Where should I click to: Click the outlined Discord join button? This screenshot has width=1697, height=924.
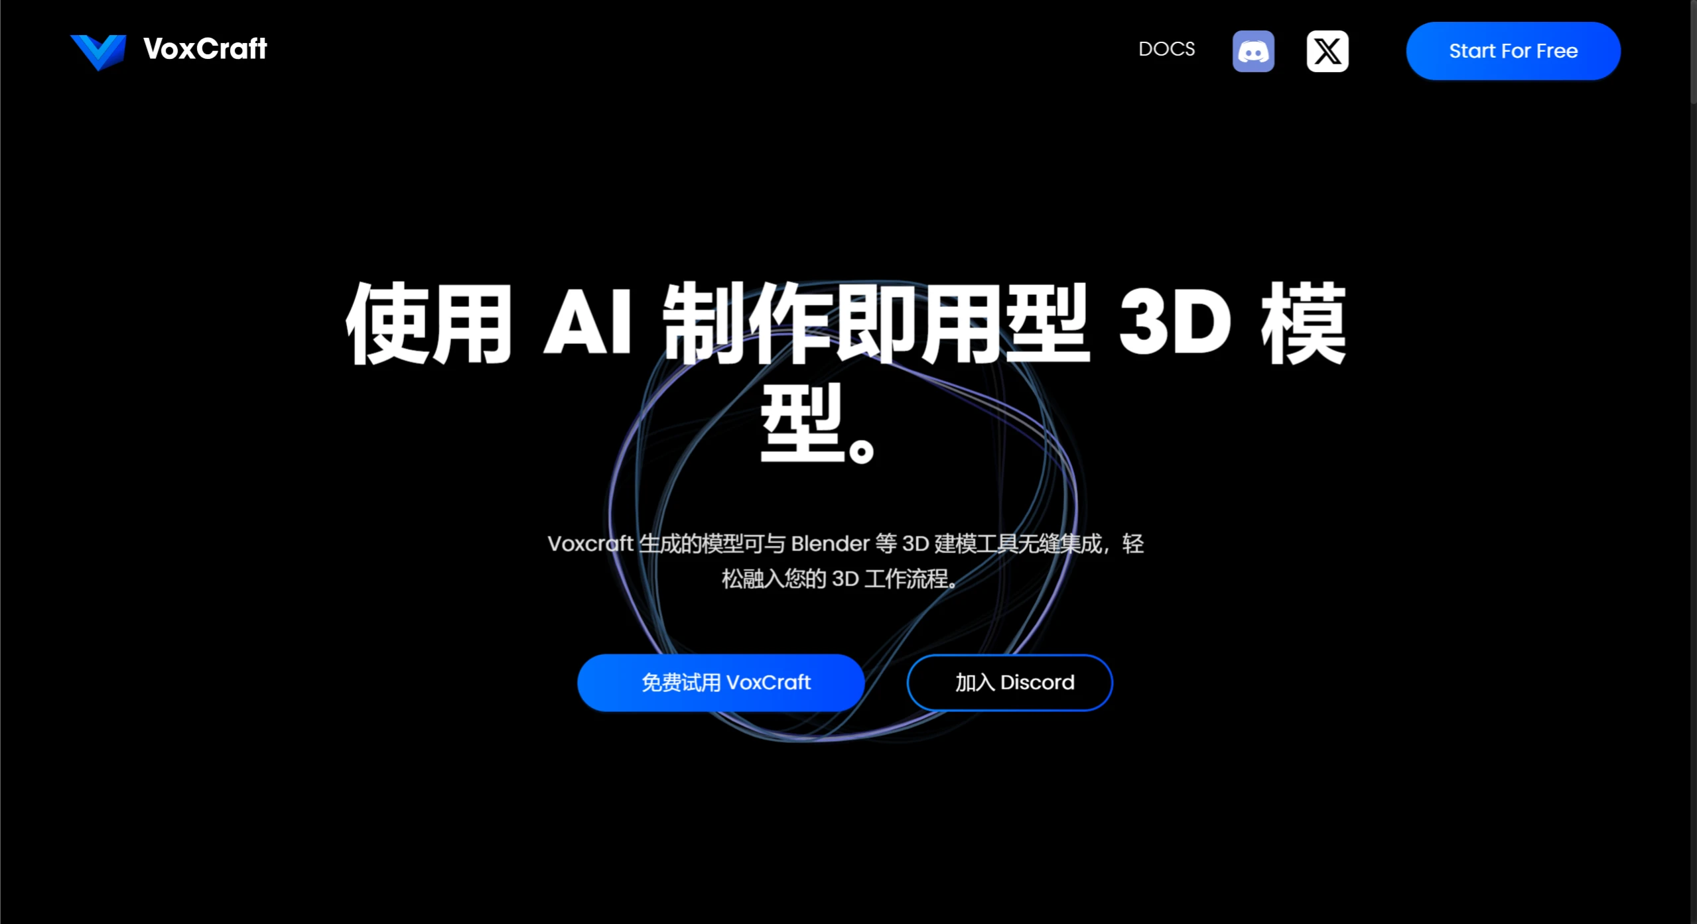click(x=1009, y=682)
